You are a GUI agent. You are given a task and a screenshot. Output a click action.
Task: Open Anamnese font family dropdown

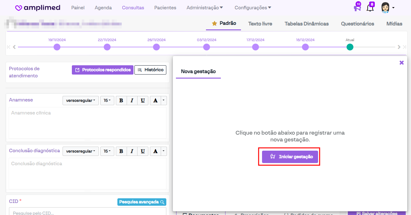tap(81, 101)
